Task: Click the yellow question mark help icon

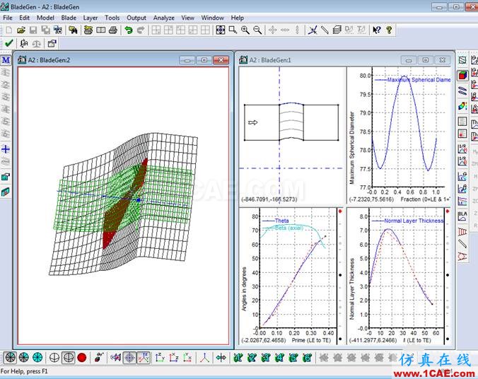Action: click(x=389, y=30)
